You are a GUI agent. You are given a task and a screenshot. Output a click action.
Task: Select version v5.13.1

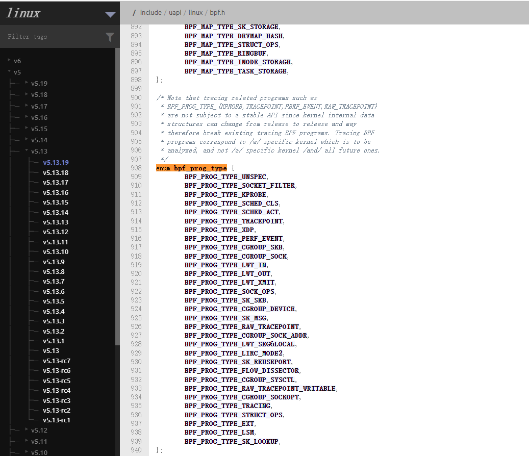pyautogui.click(x=53, y=341)
